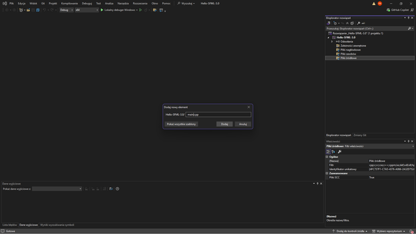This screenshot has height=234, width=416.
Task: Click the solution/folder view switch icon in Eksplorator
Action: click(x=328, y=23)
